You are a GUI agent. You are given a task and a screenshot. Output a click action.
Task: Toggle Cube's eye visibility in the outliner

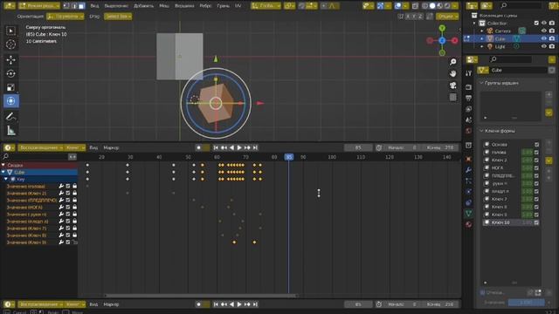[x=544, y=38]
